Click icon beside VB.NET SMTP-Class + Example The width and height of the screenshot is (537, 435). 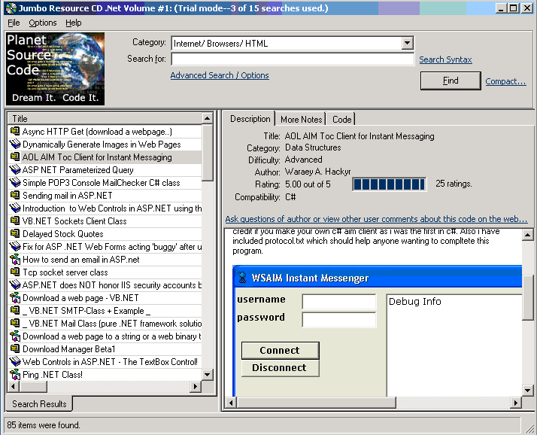pos(15,311)
